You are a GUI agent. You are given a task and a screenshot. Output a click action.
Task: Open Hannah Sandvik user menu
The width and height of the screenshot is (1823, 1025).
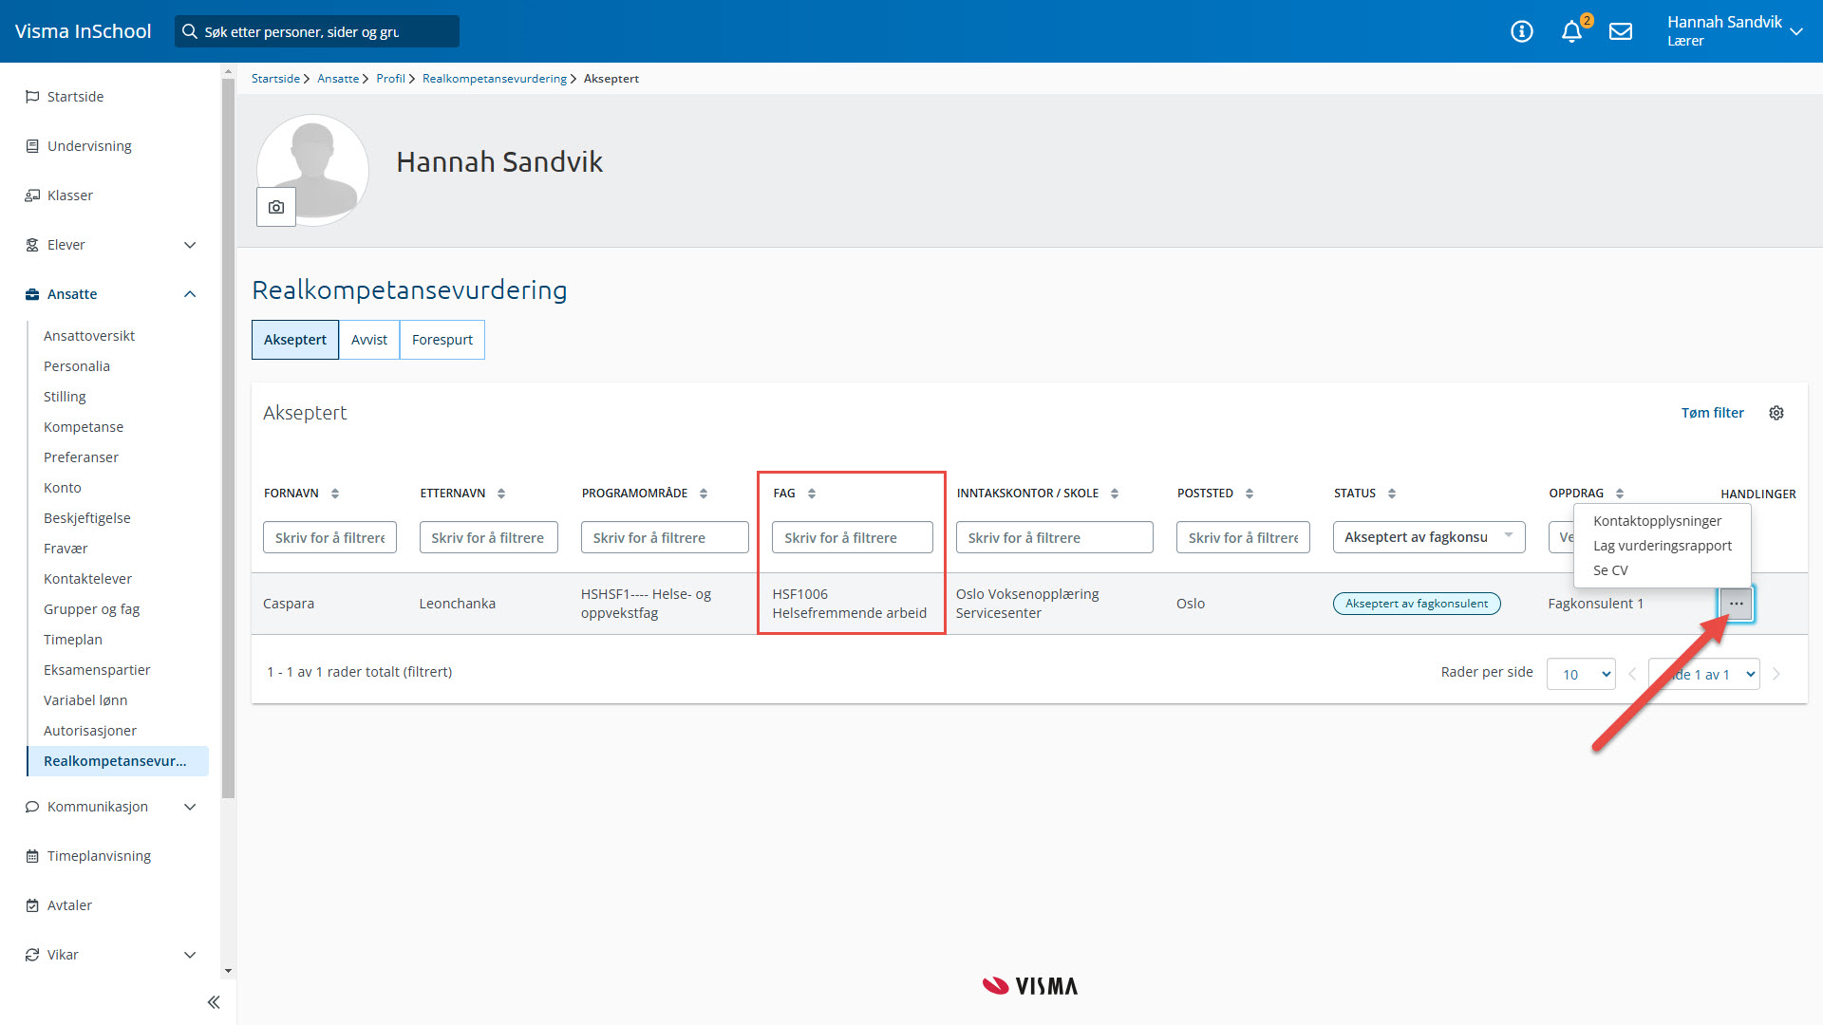(x=1734, y=31)
